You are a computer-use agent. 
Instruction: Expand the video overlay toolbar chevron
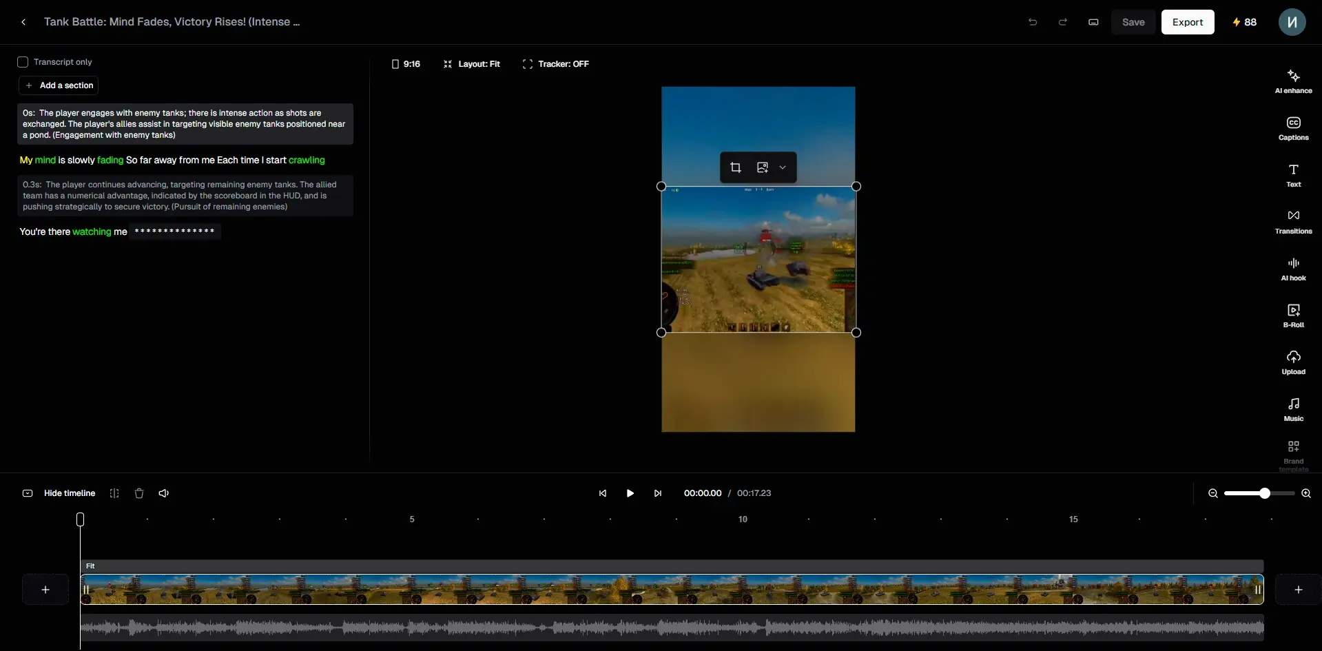click(783, 167)
